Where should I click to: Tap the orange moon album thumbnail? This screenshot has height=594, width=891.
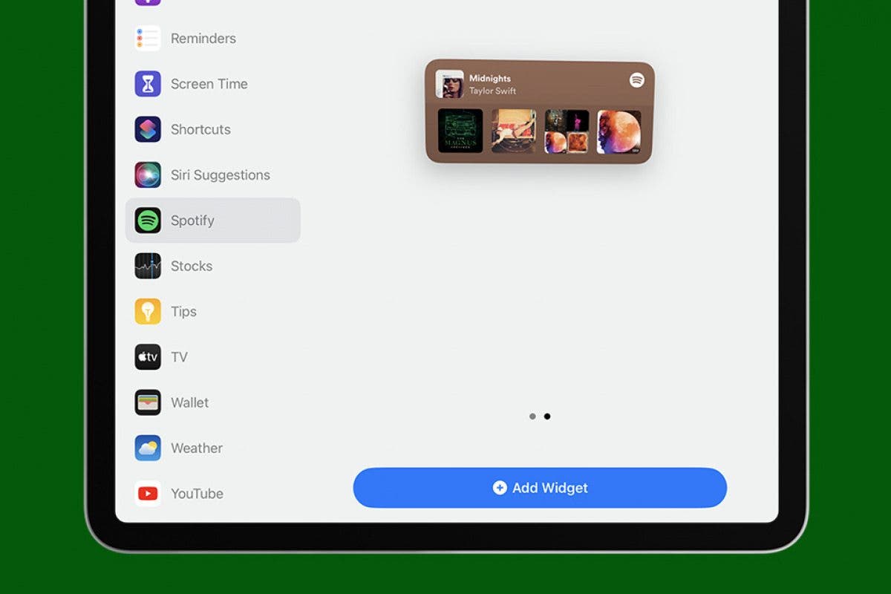click(619, 132)
